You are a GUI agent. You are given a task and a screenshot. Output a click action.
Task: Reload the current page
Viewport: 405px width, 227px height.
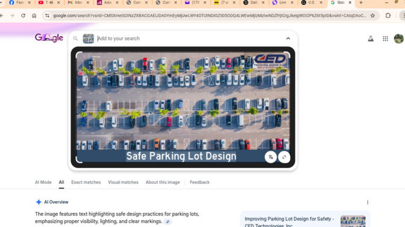click(24, 16)
